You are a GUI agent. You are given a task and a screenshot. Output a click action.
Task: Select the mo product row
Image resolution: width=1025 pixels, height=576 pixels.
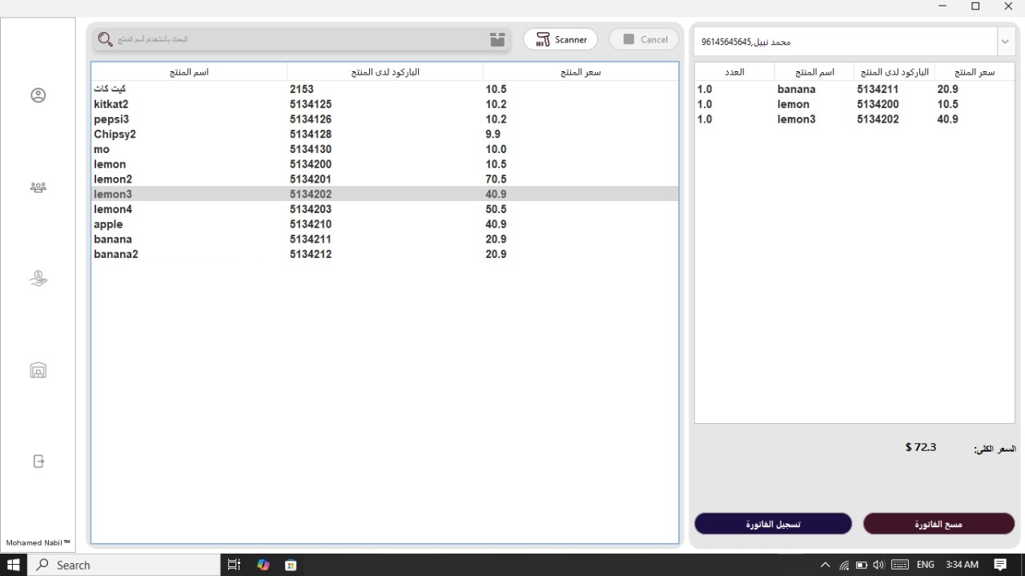(x=384, y=149)
